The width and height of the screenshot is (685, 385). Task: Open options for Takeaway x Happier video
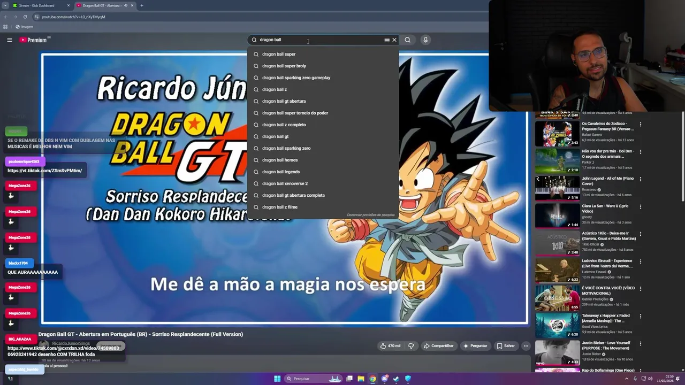coord(640,316)
